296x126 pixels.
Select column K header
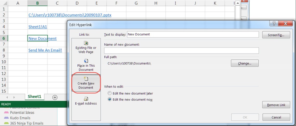pyautogui.click(x=215, y=3)
